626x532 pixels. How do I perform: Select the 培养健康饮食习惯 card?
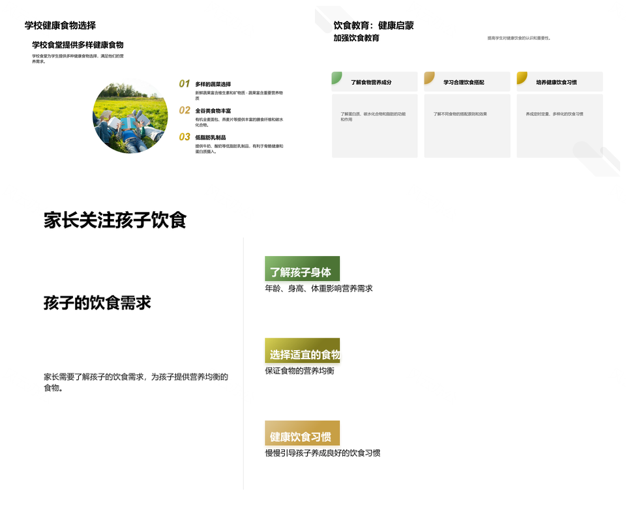click(x=559, y=114)
